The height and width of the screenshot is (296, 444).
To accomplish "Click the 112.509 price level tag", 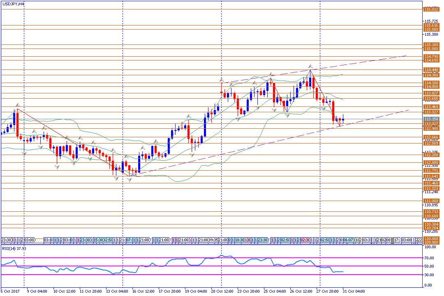I will (431, 143).
